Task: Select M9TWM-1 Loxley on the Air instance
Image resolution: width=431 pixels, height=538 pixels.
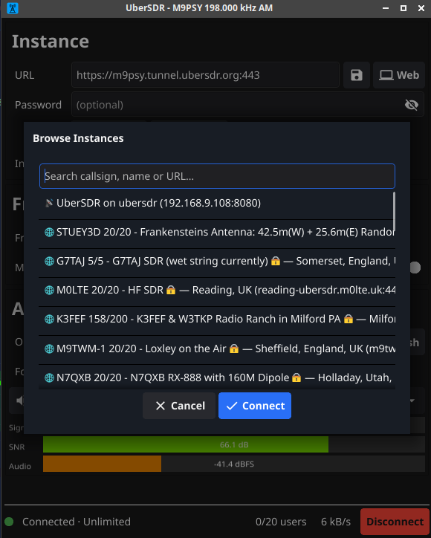Action: [x=217, y=349]
